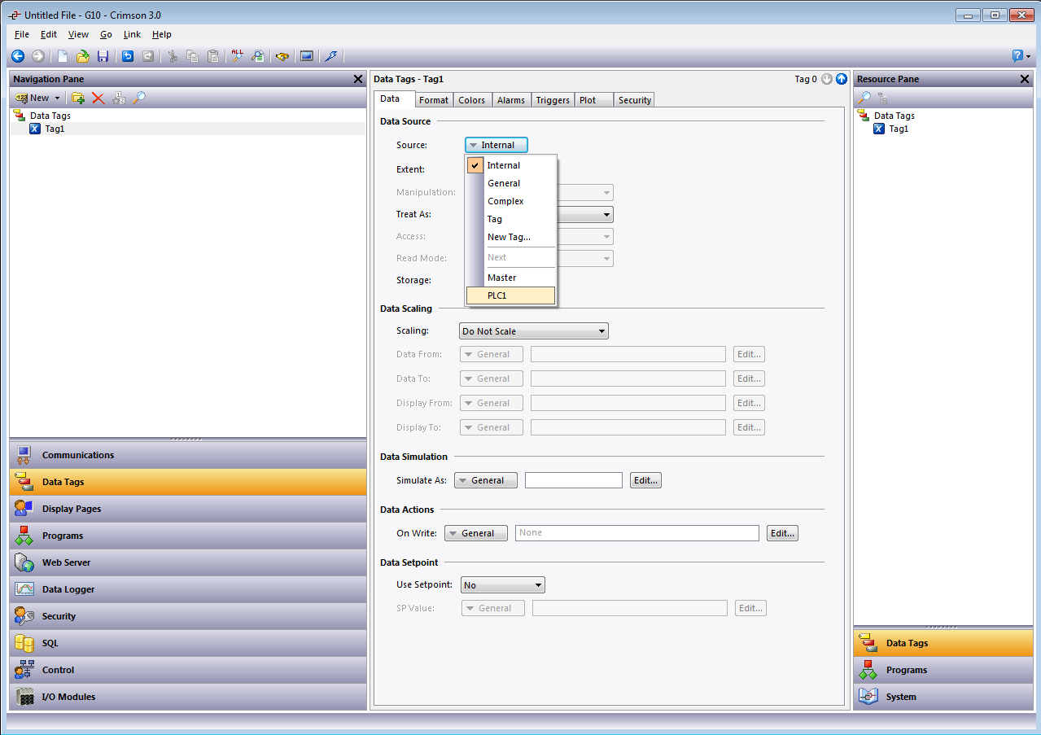Open On Write General dropdown

tap(476, 533)
